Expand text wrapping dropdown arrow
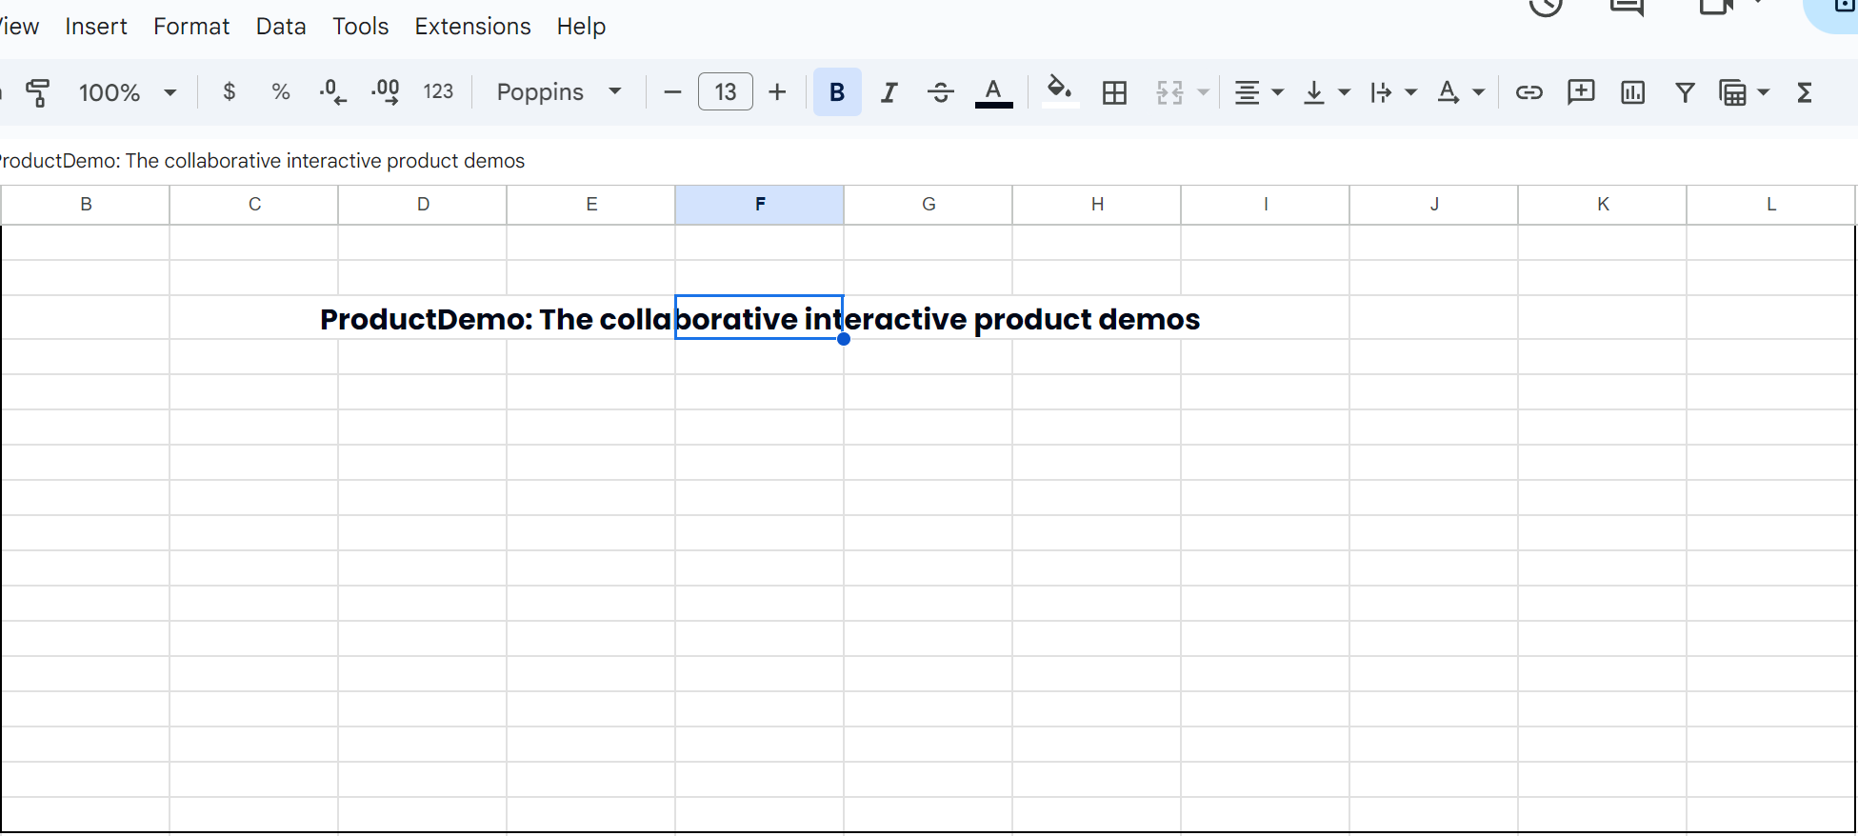 [1411, 92]
